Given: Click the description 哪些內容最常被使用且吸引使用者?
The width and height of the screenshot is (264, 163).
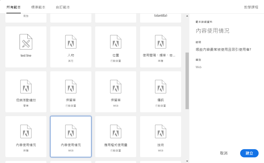Looking at the screenshot, I should point(223,49).
